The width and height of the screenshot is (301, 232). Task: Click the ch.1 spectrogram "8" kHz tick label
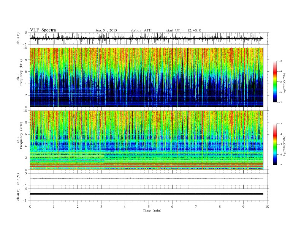click(x=27, y=60)
